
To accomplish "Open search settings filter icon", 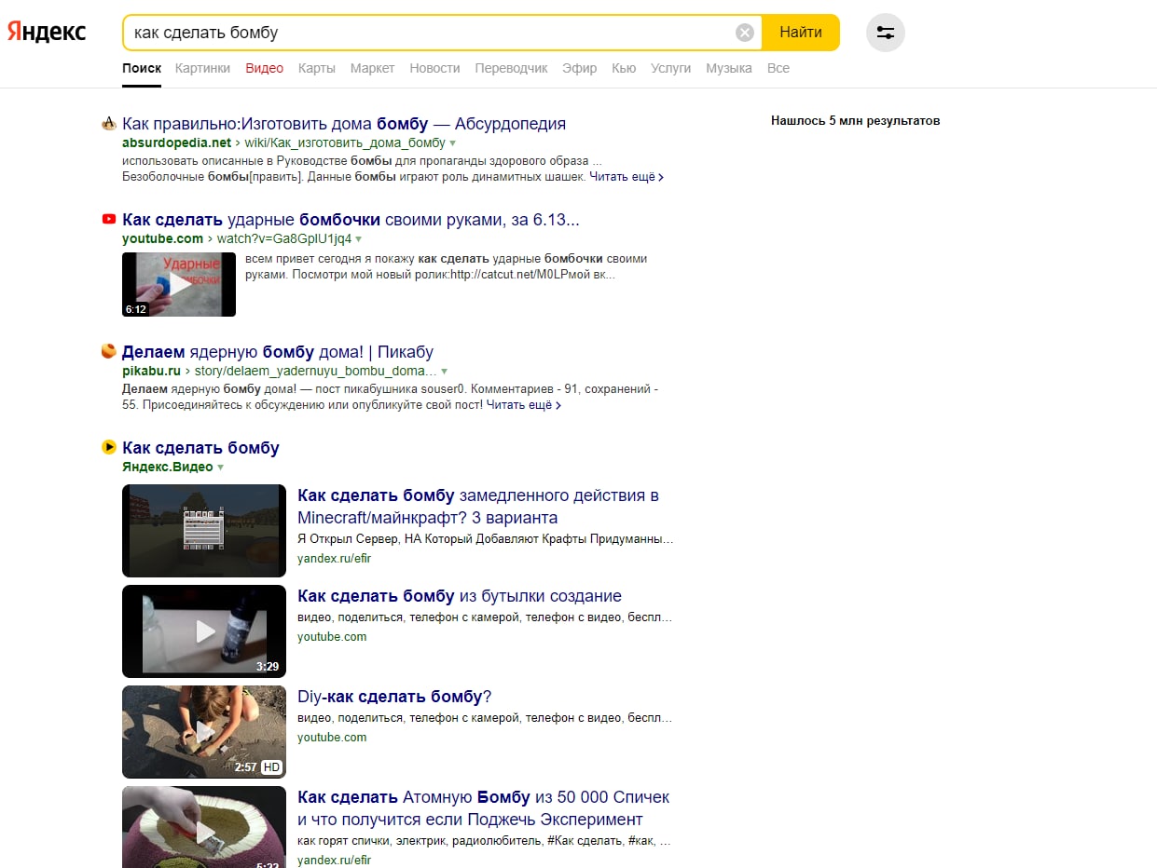I will pos(886,33).
